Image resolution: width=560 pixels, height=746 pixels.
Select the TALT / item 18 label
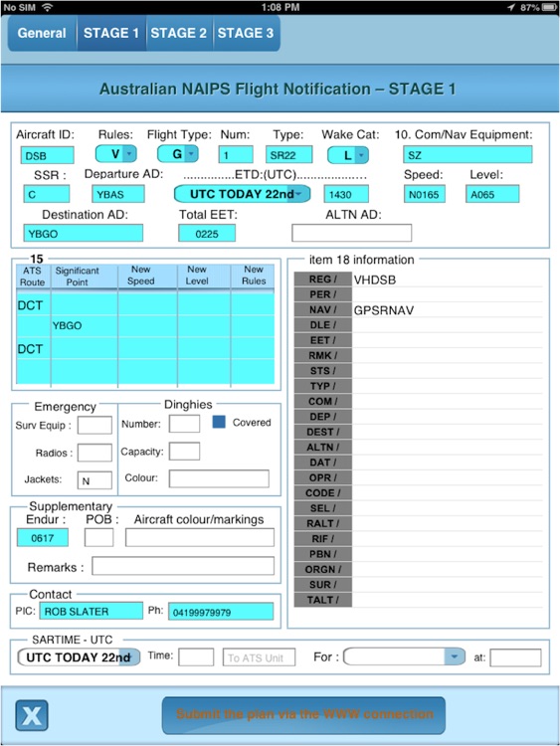(323, 600)
